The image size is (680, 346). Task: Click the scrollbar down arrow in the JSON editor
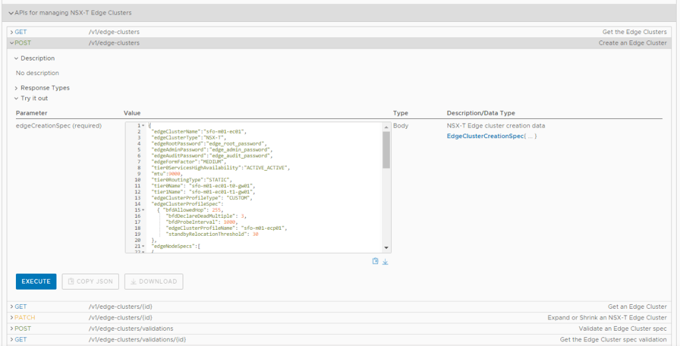386,248
